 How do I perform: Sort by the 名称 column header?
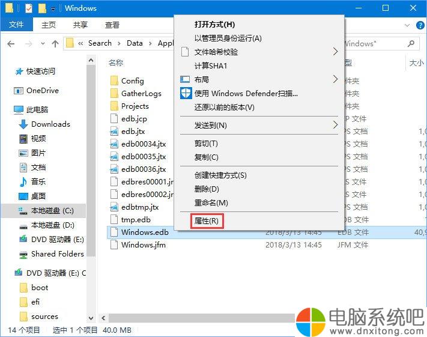point(116,63)
